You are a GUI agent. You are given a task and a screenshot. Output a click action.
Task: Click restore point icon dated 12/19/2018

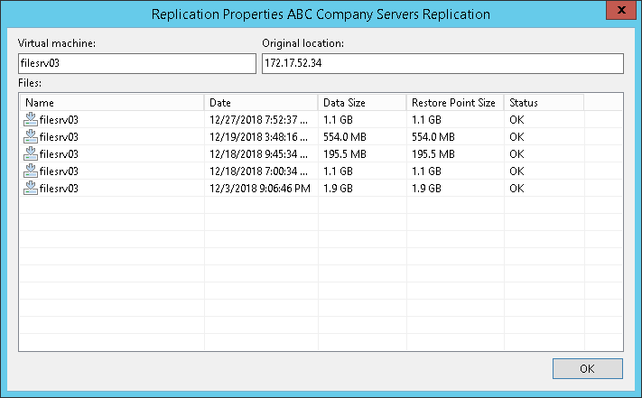tap(31, 136)
